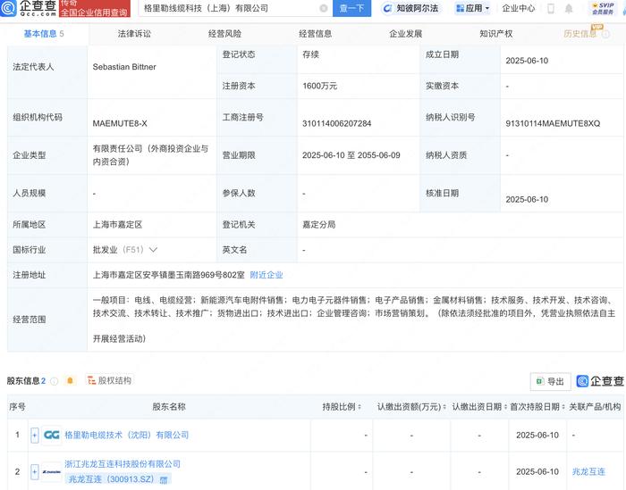This screenshot has height=490, width=626.
Task: Click the registered capital value 1600万元
Action: [320, 86]
